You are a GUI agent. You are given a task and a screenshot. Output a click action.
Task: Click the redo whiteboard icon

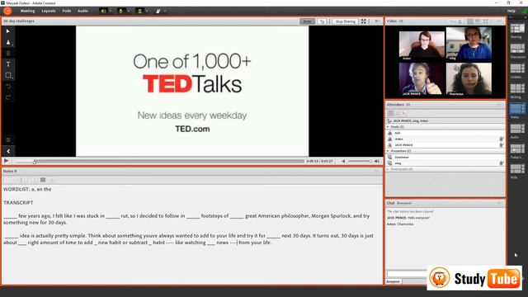8,97
